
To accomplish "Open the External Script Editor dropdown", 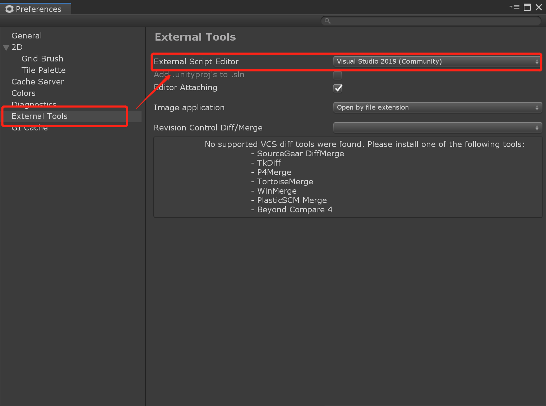I will pyautogui.click(x=436, y=61).
